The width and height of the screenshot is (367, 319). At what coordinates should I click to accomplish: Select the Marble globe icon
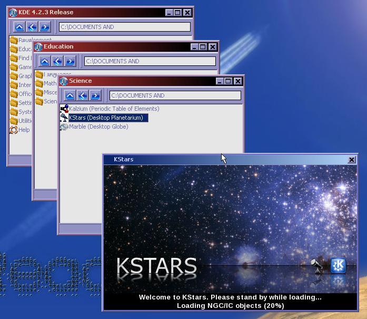pos(64,127)
